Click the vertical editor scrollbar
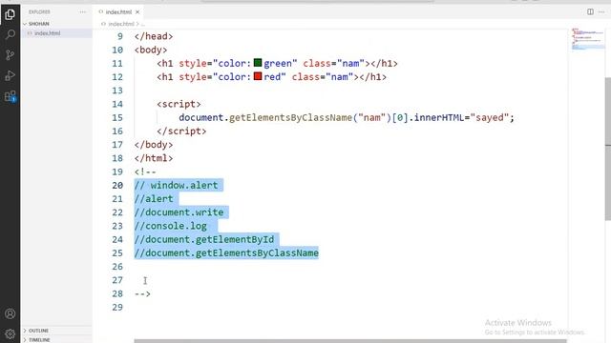The height and width of the screenshot is (343, 611). click(608, 150)
